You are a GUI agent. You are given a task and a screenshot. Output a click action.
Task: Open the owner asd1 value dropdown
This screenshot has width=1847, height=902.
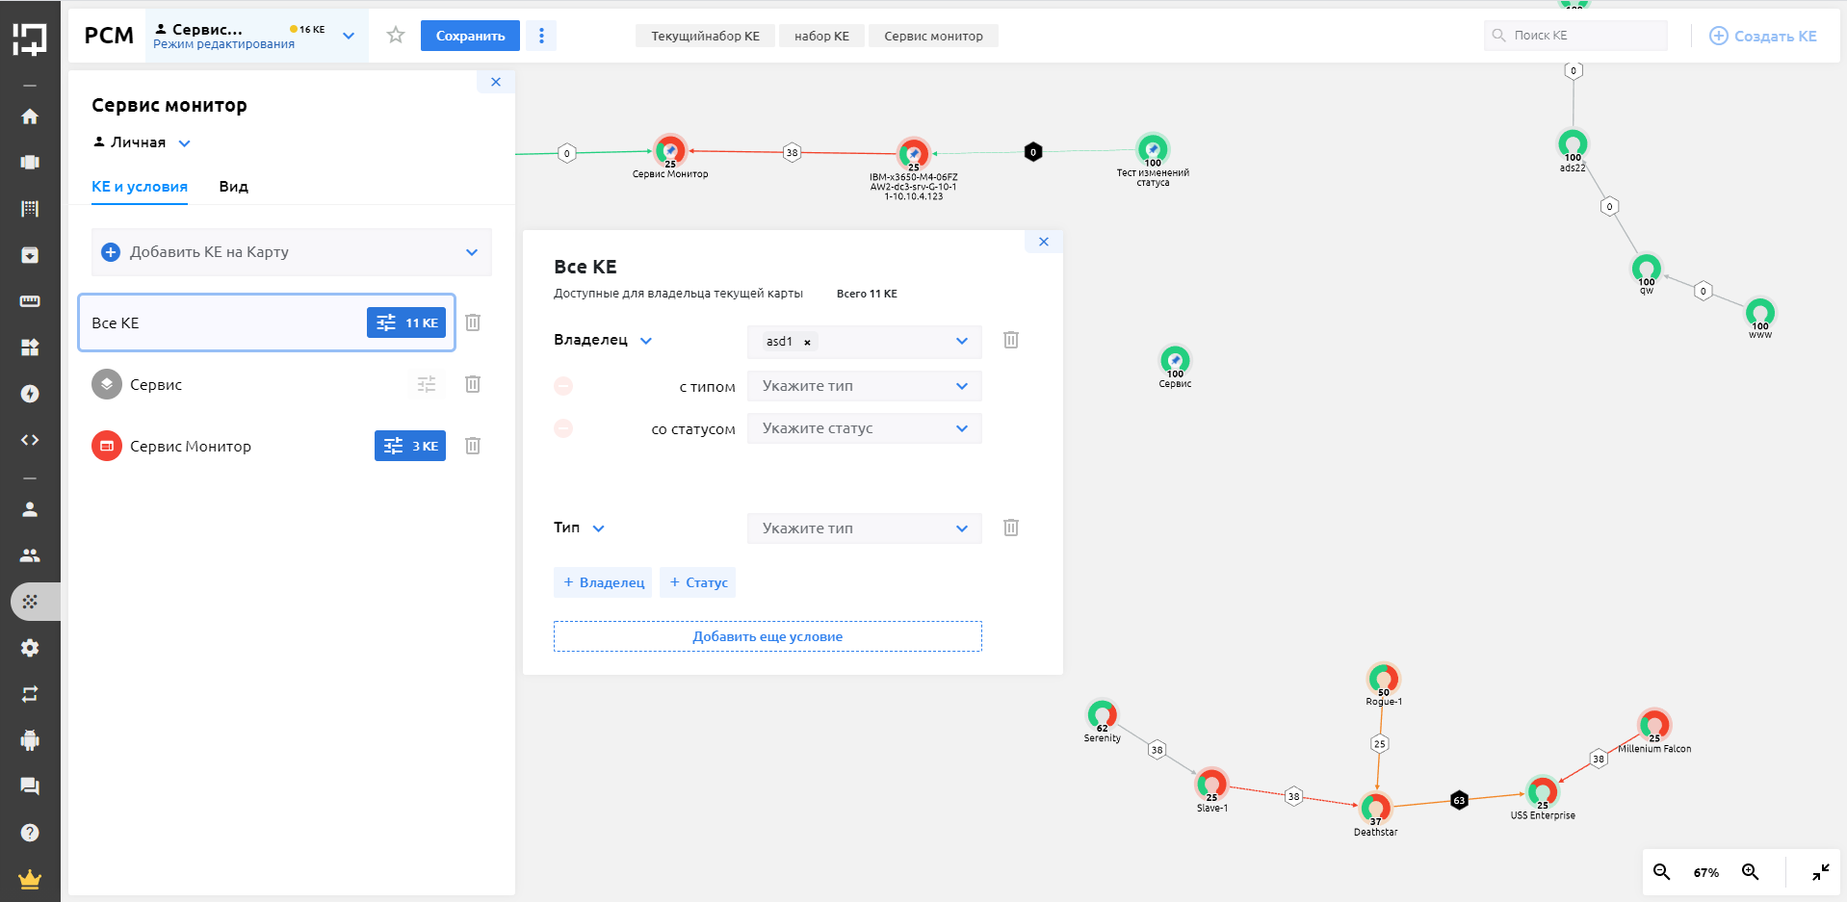coord(962,342)
